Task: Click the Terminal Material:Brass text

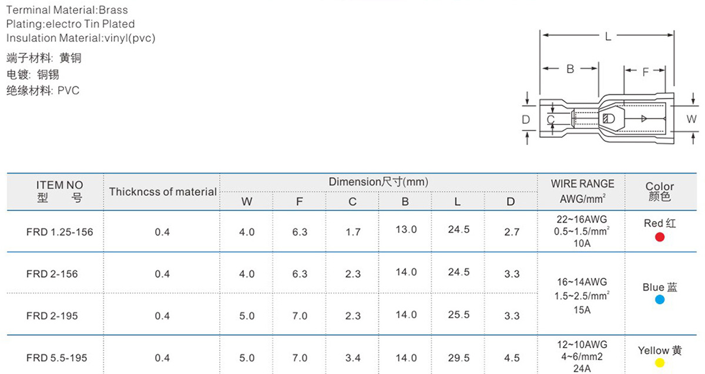Action: (66, 10)
